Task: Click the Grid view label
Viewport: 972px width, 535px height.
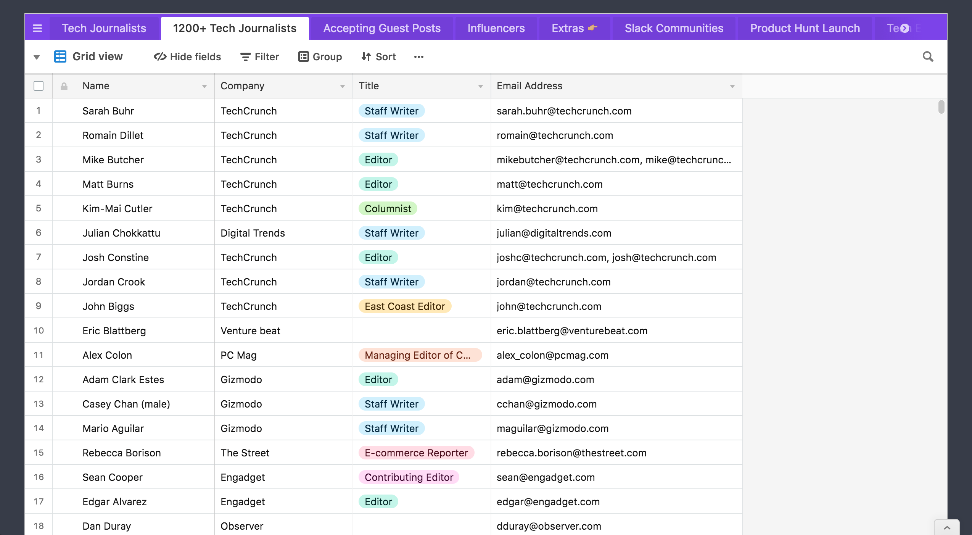Action: pos(98,56)
